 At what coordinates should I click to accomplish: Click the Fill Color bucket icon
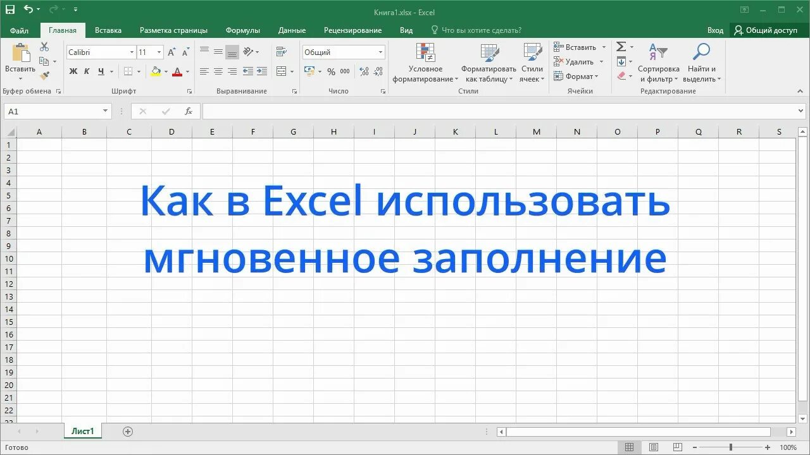pos(156,71)
